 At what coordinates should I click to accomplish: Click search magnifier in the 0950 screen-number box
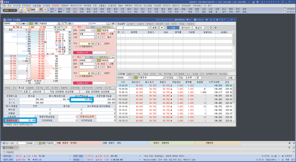pyautogui.click(x=14, y=10)
